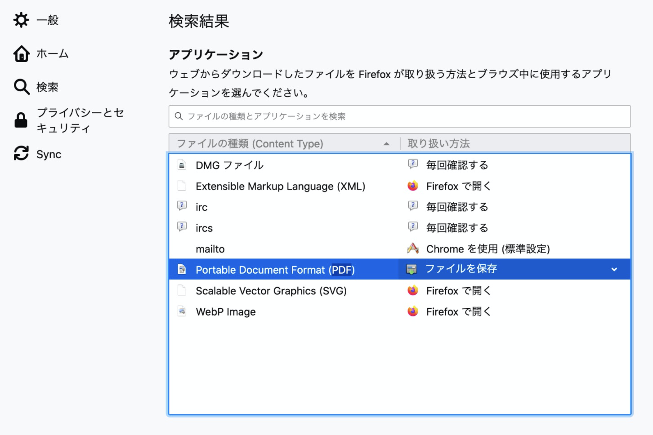The height and width of the screenshot is (435, 653).
Task: Click the gear icon for 一般 settings
Action: (21, 20)
